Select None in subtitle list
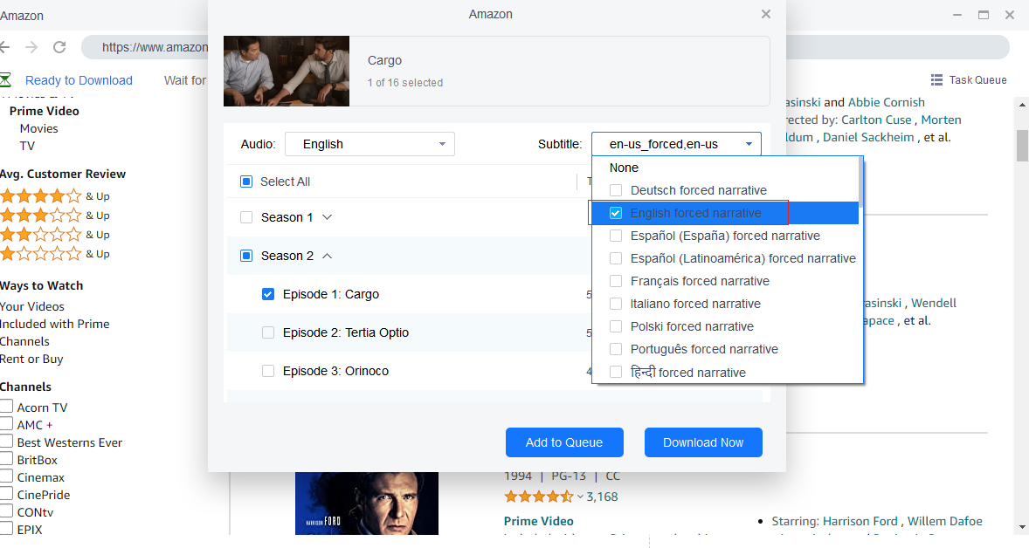The height and width of the screenshot is (548, 1029). [624, 168]
